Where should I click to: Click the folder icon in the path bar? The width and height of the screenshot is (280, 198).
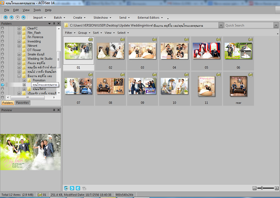(66, 25)
